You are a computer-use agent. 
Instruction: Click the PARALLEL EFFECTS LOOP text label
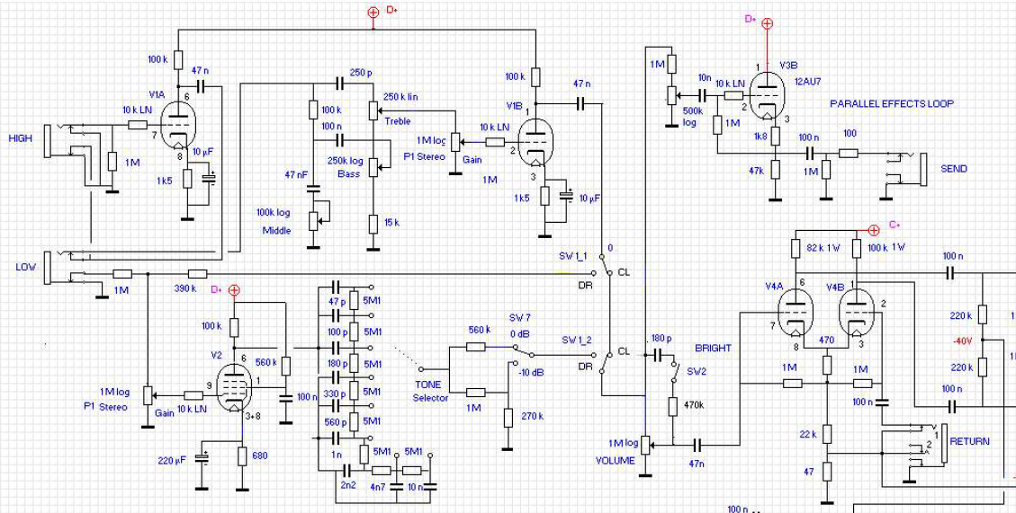(891, 103)
